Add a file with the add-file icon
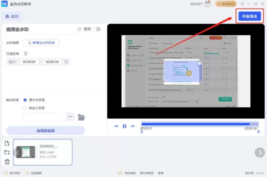267x177 pixels. [x=7, y=143]
